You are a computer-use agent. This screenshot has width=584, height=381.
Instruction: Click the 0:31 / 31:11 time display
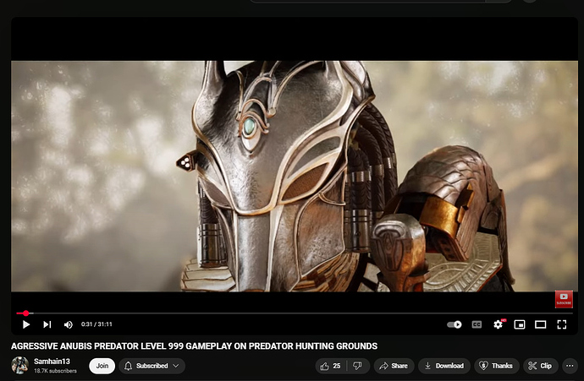pos(96,324)
